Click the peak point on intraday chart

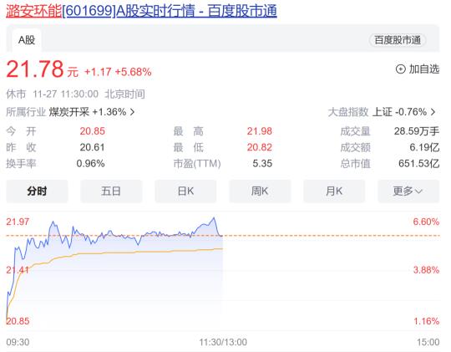[x=214, y=217]
